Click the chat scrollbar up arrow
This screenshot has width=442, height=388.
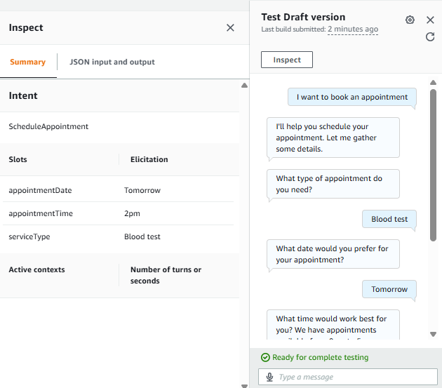(434, 82)
